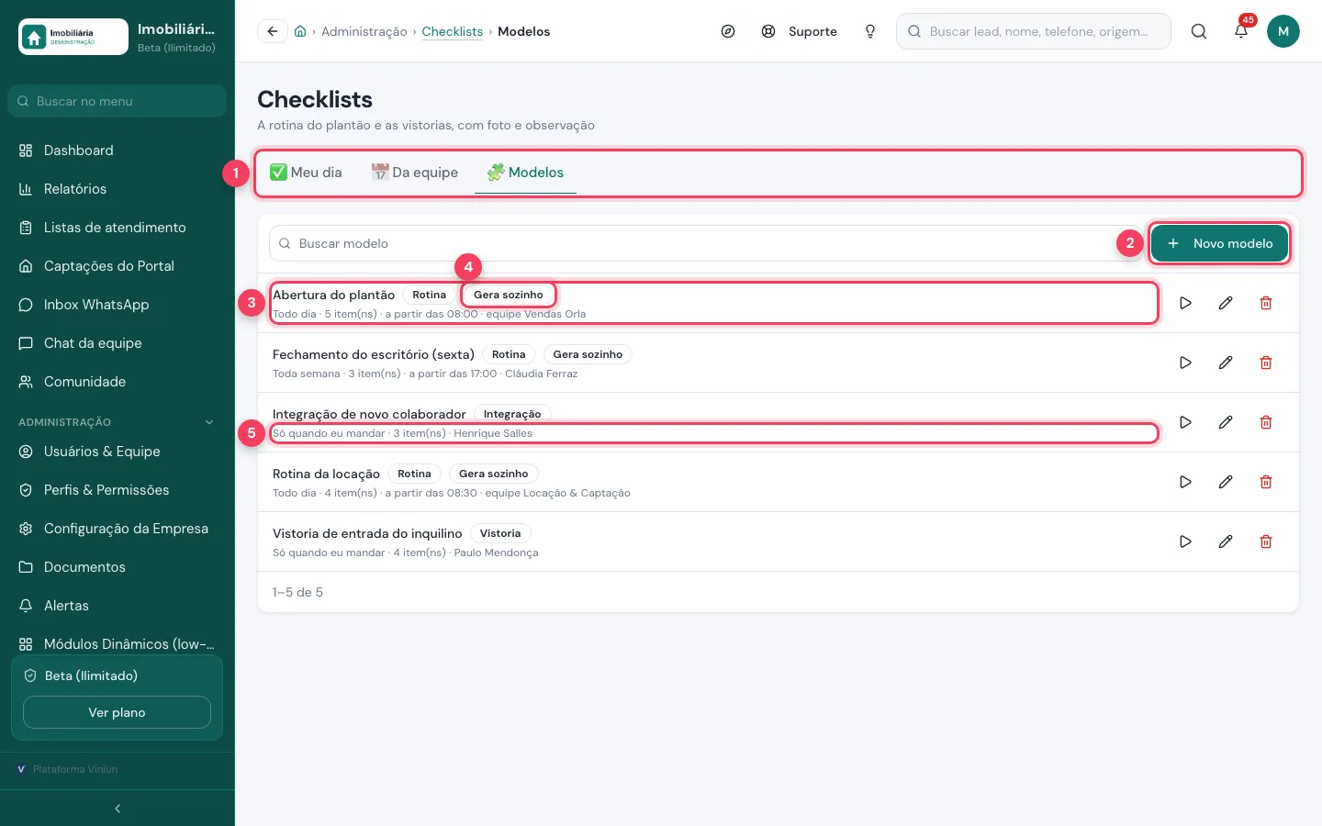Switch to the Da equipe tab
Screen dimensions: 1322x826
pyautogui.click(x=414, y=173)
